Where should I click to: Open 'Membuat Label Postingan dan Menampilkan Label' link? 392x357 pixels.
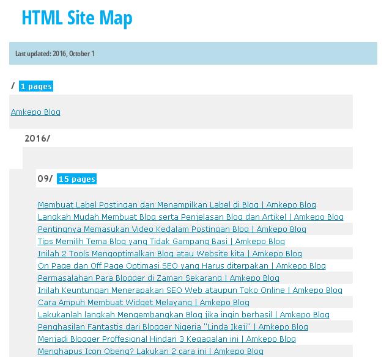[177, 205]
